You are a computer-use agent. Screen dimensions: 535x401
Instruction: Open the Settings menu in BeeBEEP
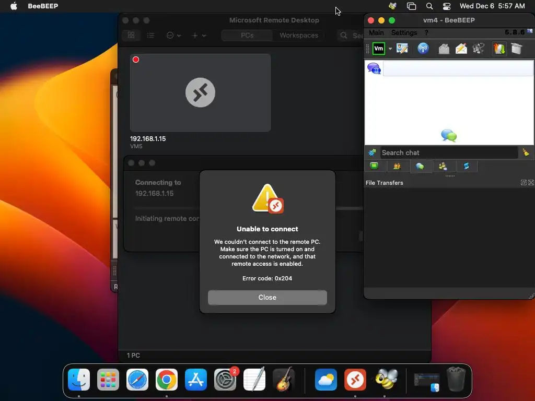[404, 33]
